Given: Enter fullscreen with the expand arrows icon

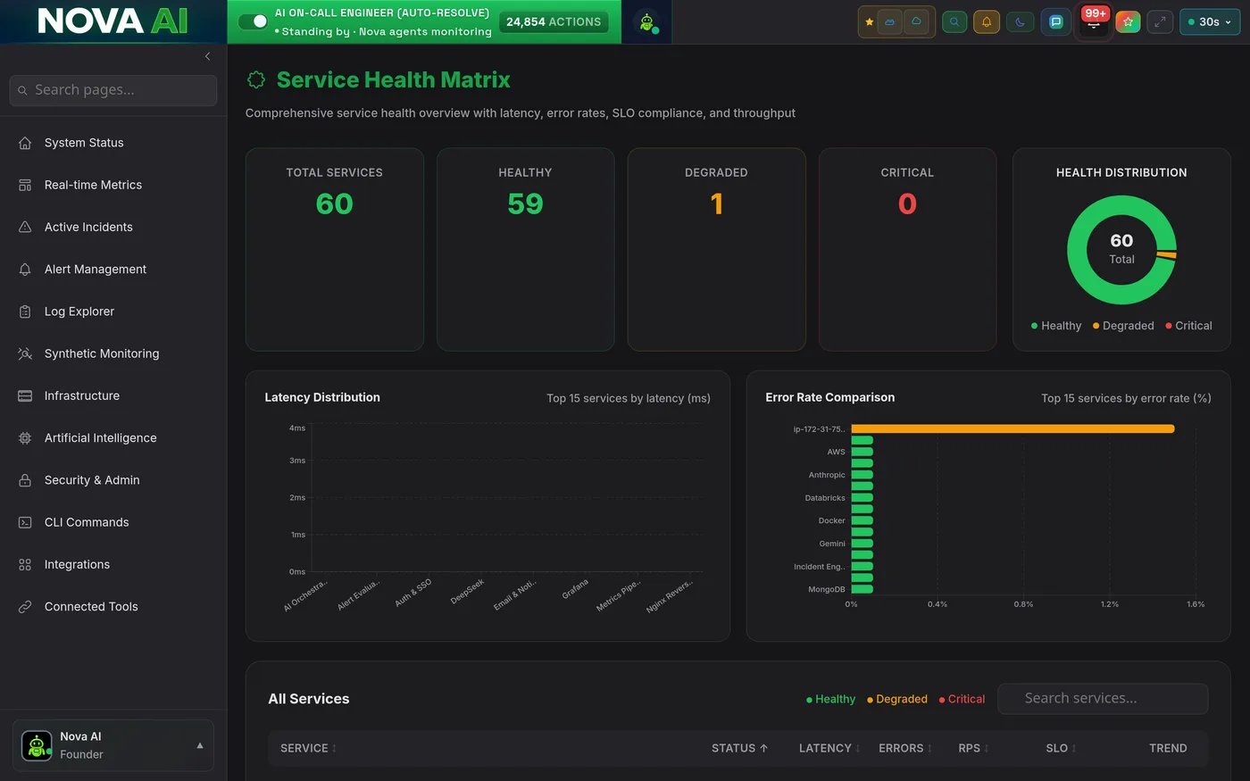Looking at the screenshot, I should click(x=1160, y=22).
